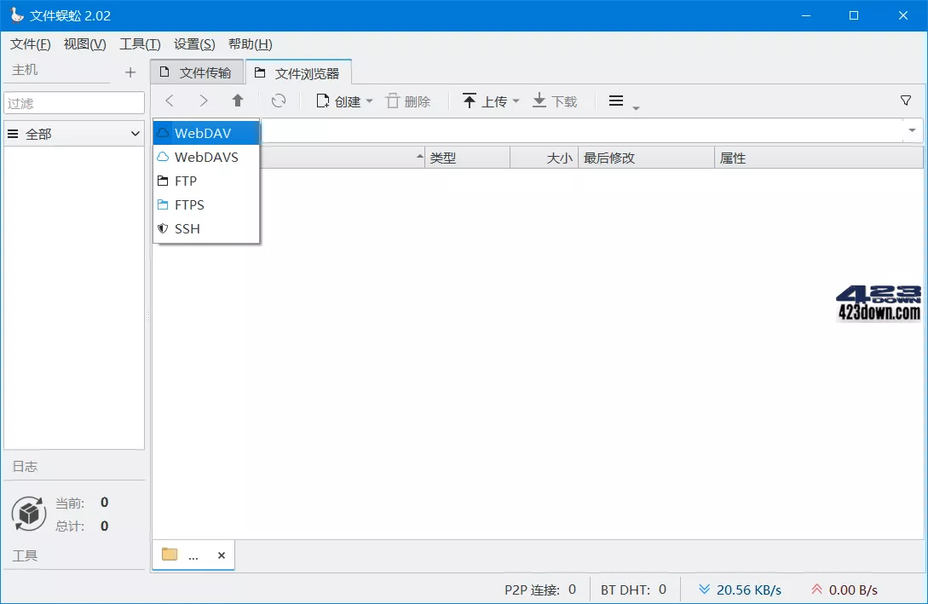Select WebDAV protocol from the connection list

click(205, 132)
